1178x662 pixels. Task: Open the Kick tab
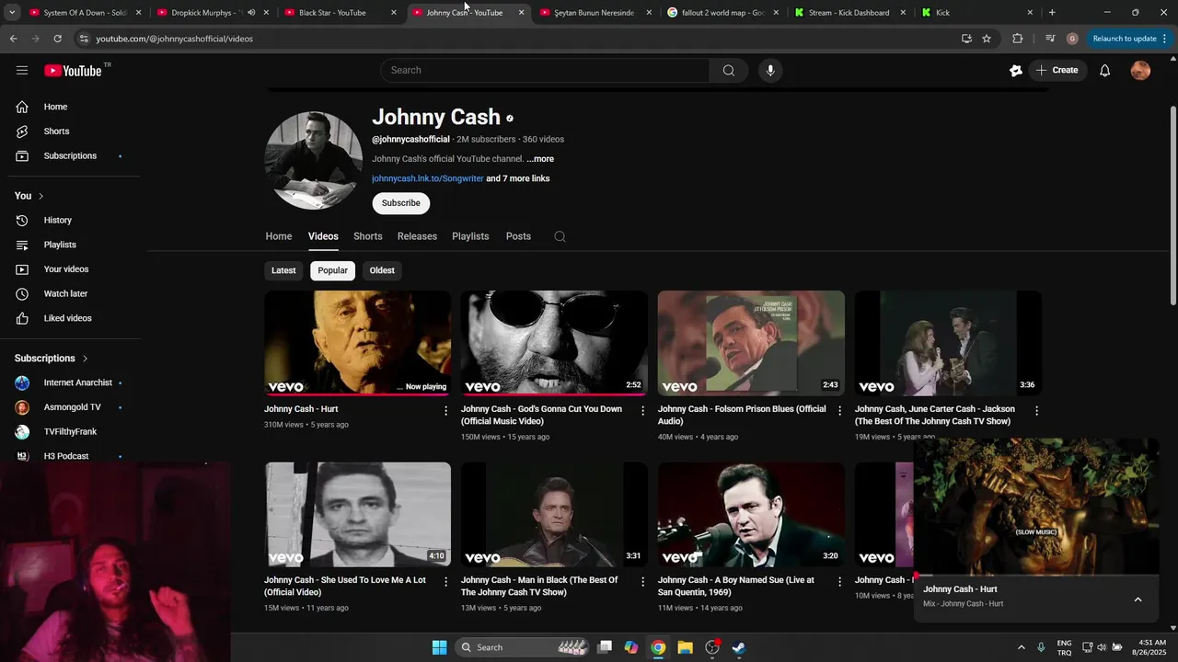click(x=977, y=13)
